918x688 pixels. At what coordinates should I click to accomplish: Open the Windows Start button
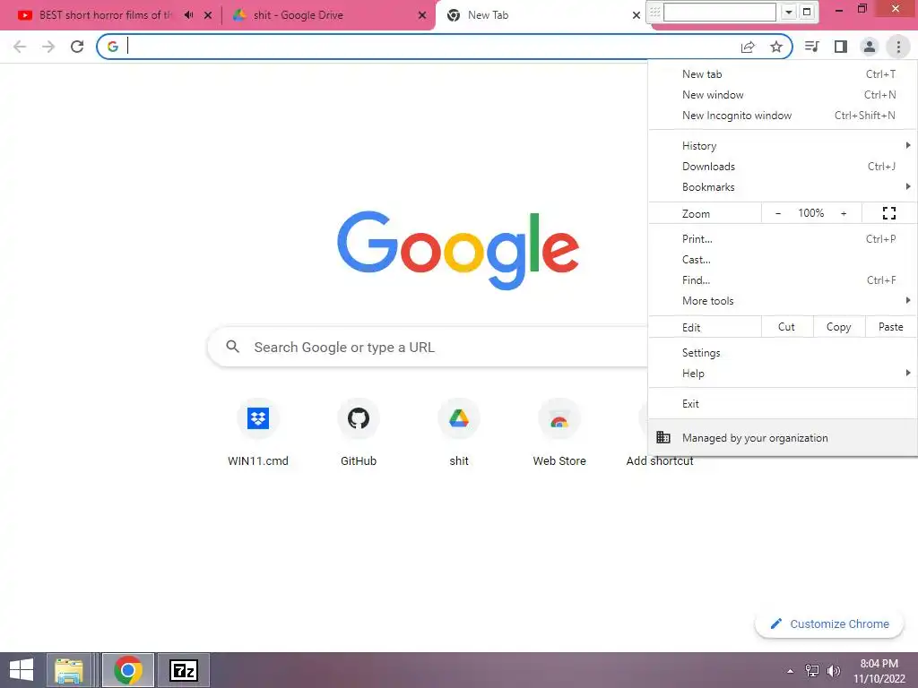22,670
